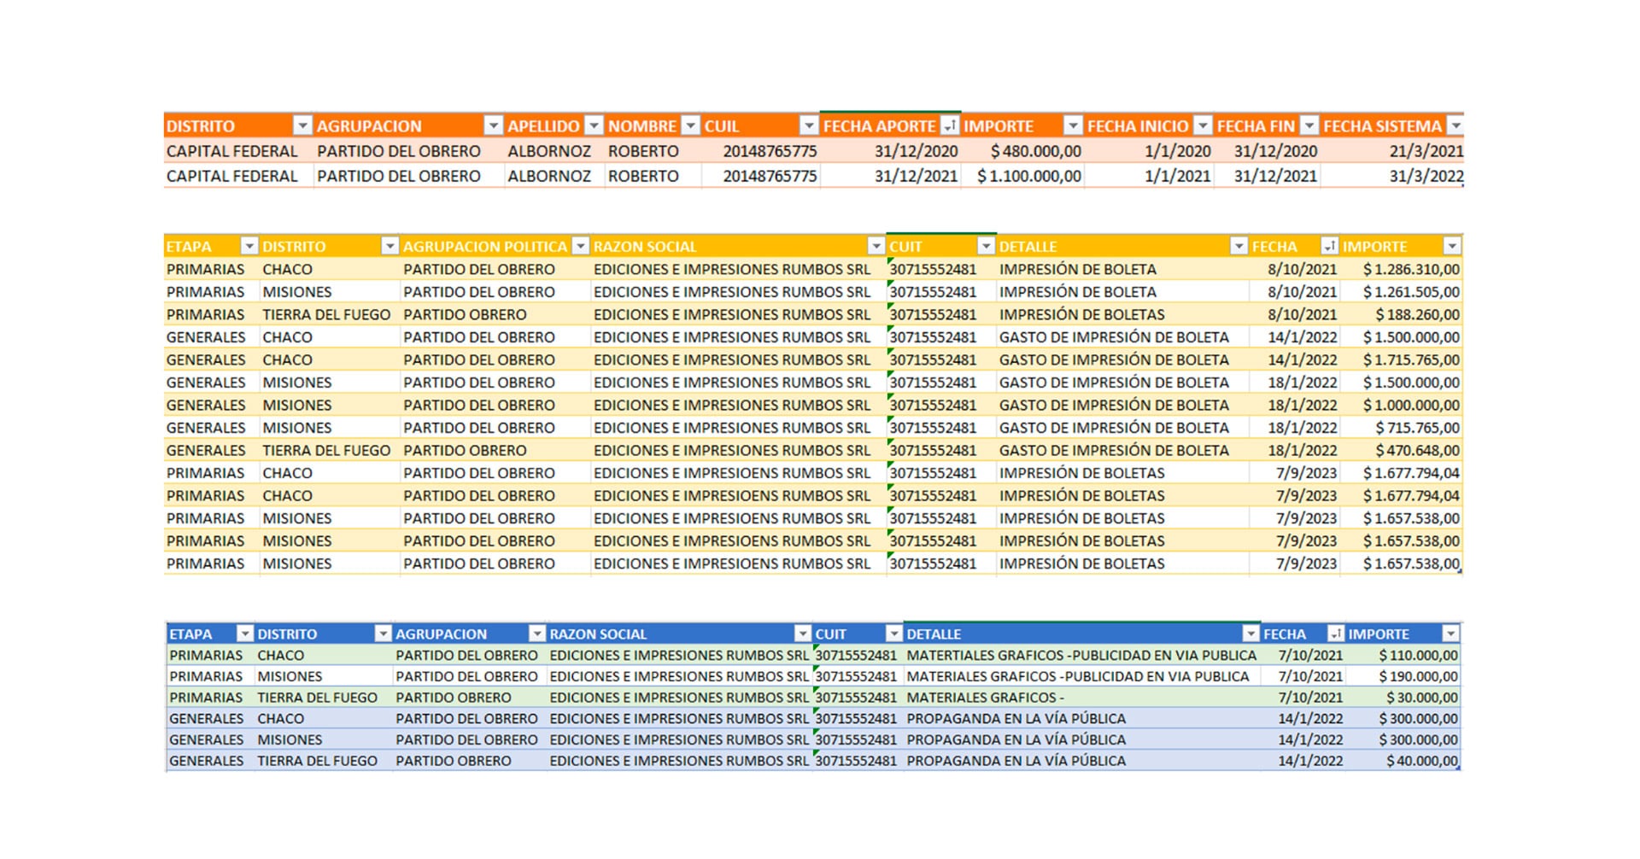
Task: Expand RAZON SOCIAL filter in the yellow table
Action: click(x=876, y=247)
